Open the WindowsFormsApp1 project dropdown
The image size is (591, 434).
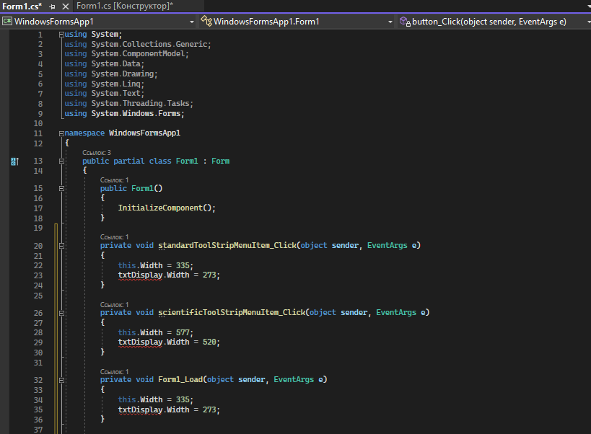pyautogui.click(x=191, y=22)
